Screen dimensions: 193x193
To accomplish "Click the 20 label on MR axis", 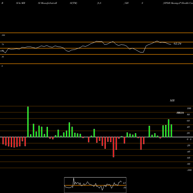I will pyautogui.click(x=188, y=133).
